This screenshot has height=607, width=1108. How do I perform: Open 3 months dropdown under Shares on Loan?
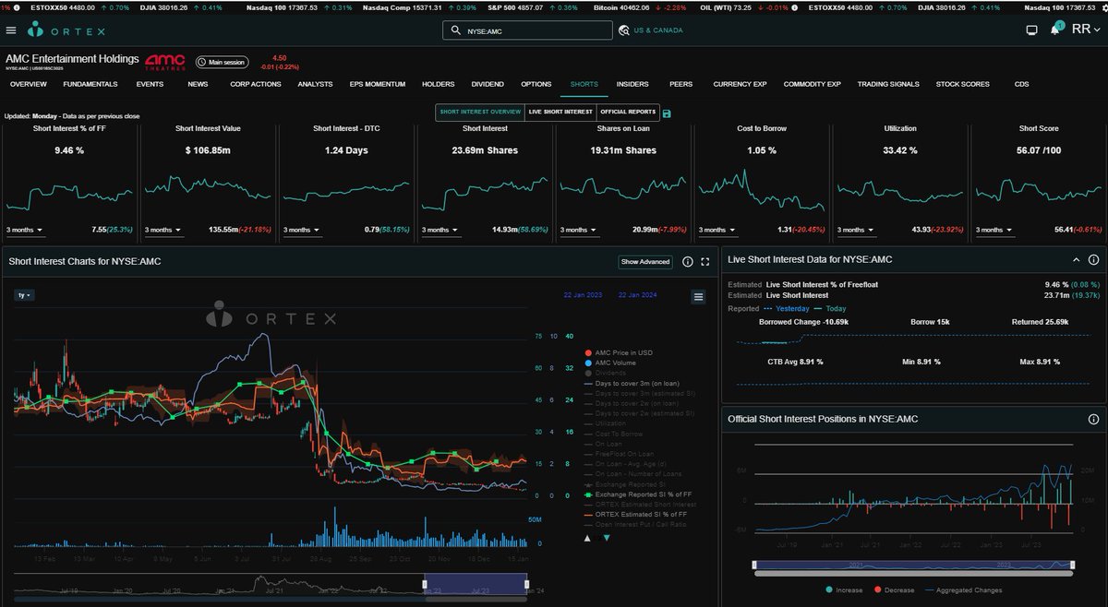[579, 229]
